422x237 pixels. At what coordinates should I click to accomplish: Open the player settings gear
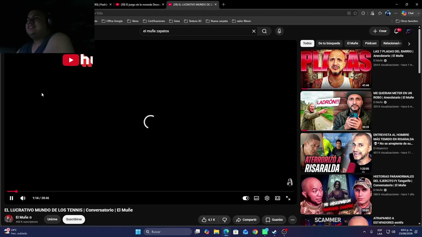[267, 198]
